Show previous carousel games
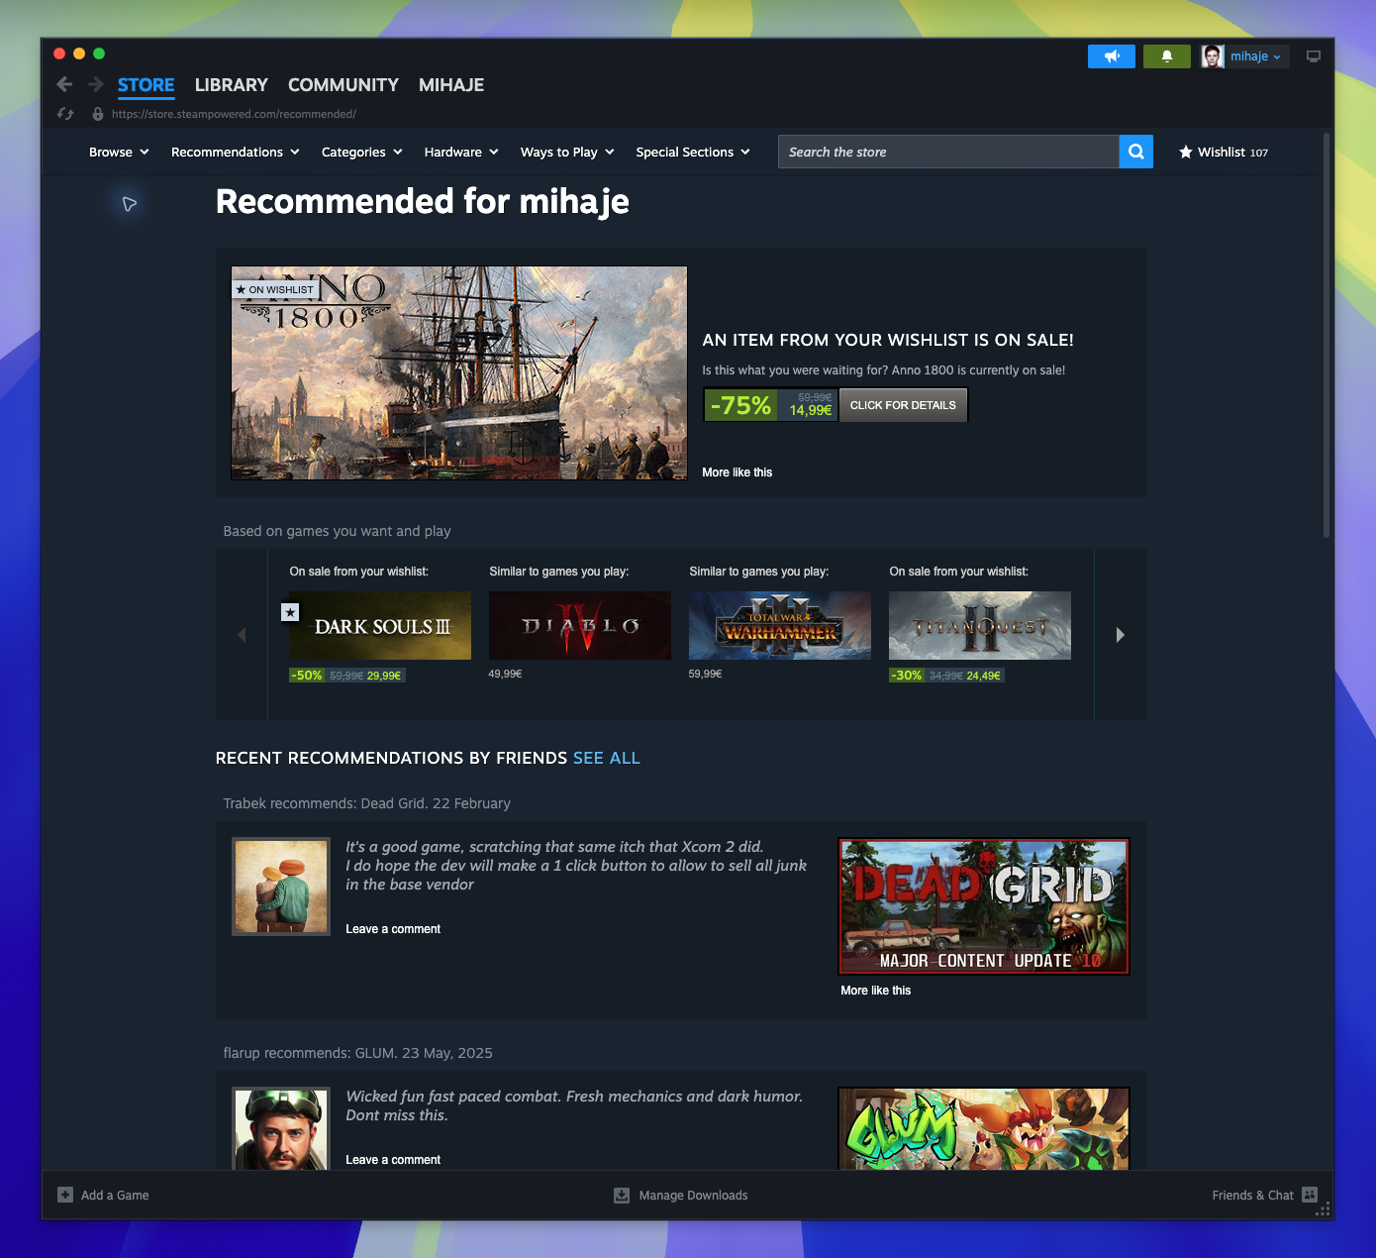This screenshot has height=1258, width=1376. pos(242,635)
